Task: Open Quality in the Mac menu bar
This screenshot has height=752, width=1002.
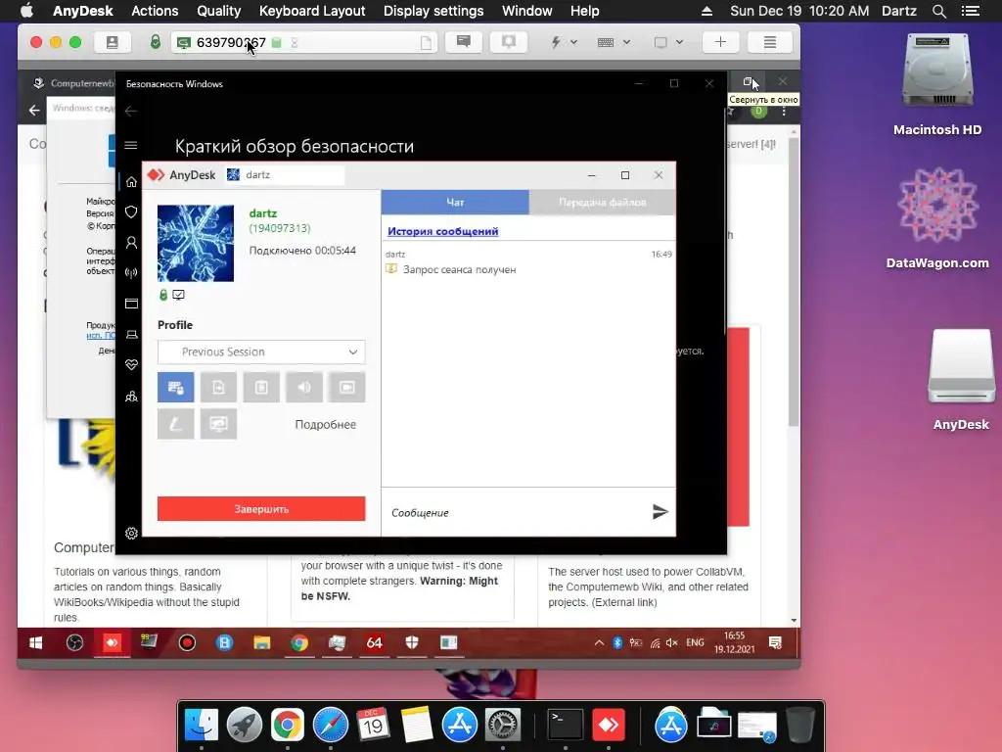Action: [x=218, y=11]
